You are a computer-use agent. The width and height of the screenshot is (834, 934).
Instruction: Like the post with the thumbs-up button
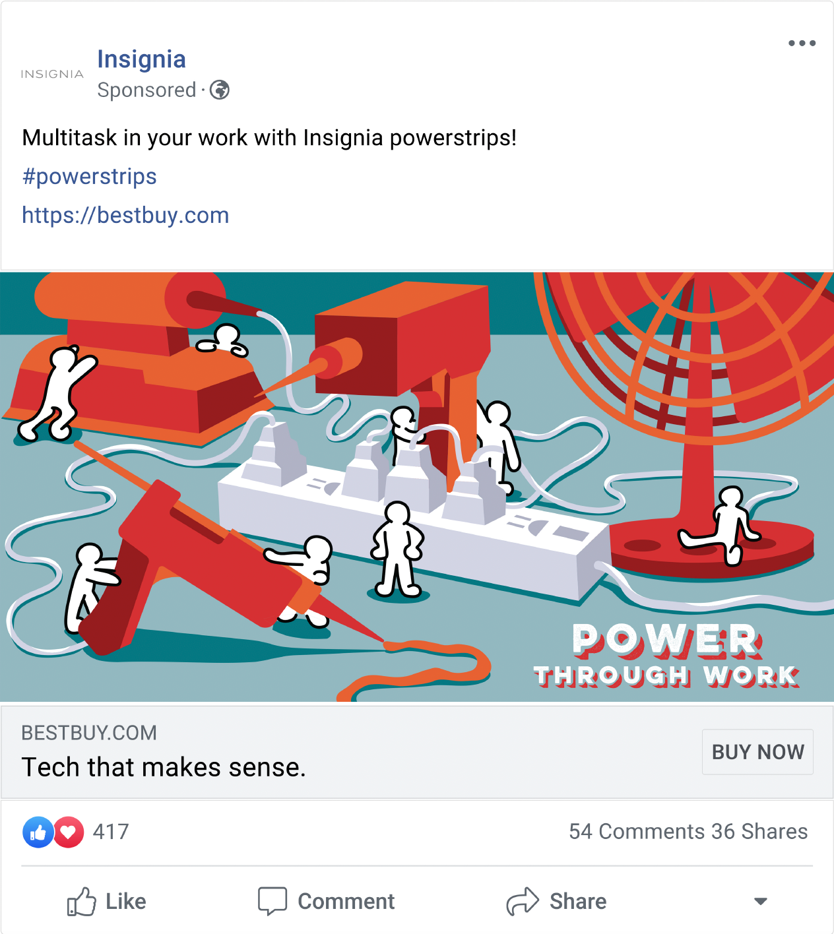tap(106, 901)
